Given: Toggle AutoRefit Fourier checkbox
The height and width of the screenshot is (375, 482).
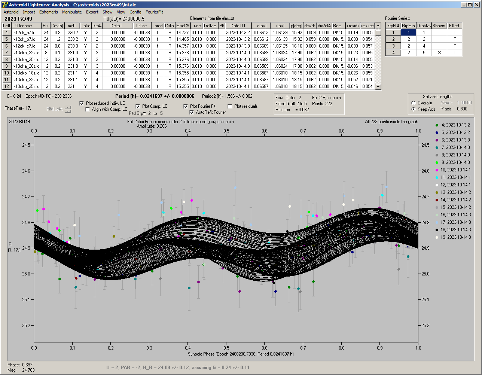Looking at the screenshot, I should coord(192,112).
